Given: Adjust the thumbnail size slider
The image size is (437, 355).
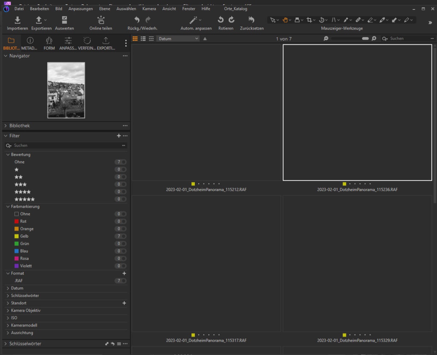Looking at the screenshot, I should tap(365, 39).
